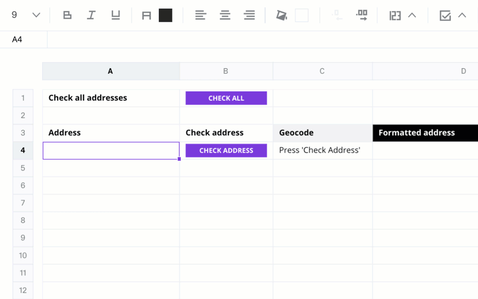Viewport: 478px width, 299px height.
Task: Toggle italic formatting
Action: point(91,15)
